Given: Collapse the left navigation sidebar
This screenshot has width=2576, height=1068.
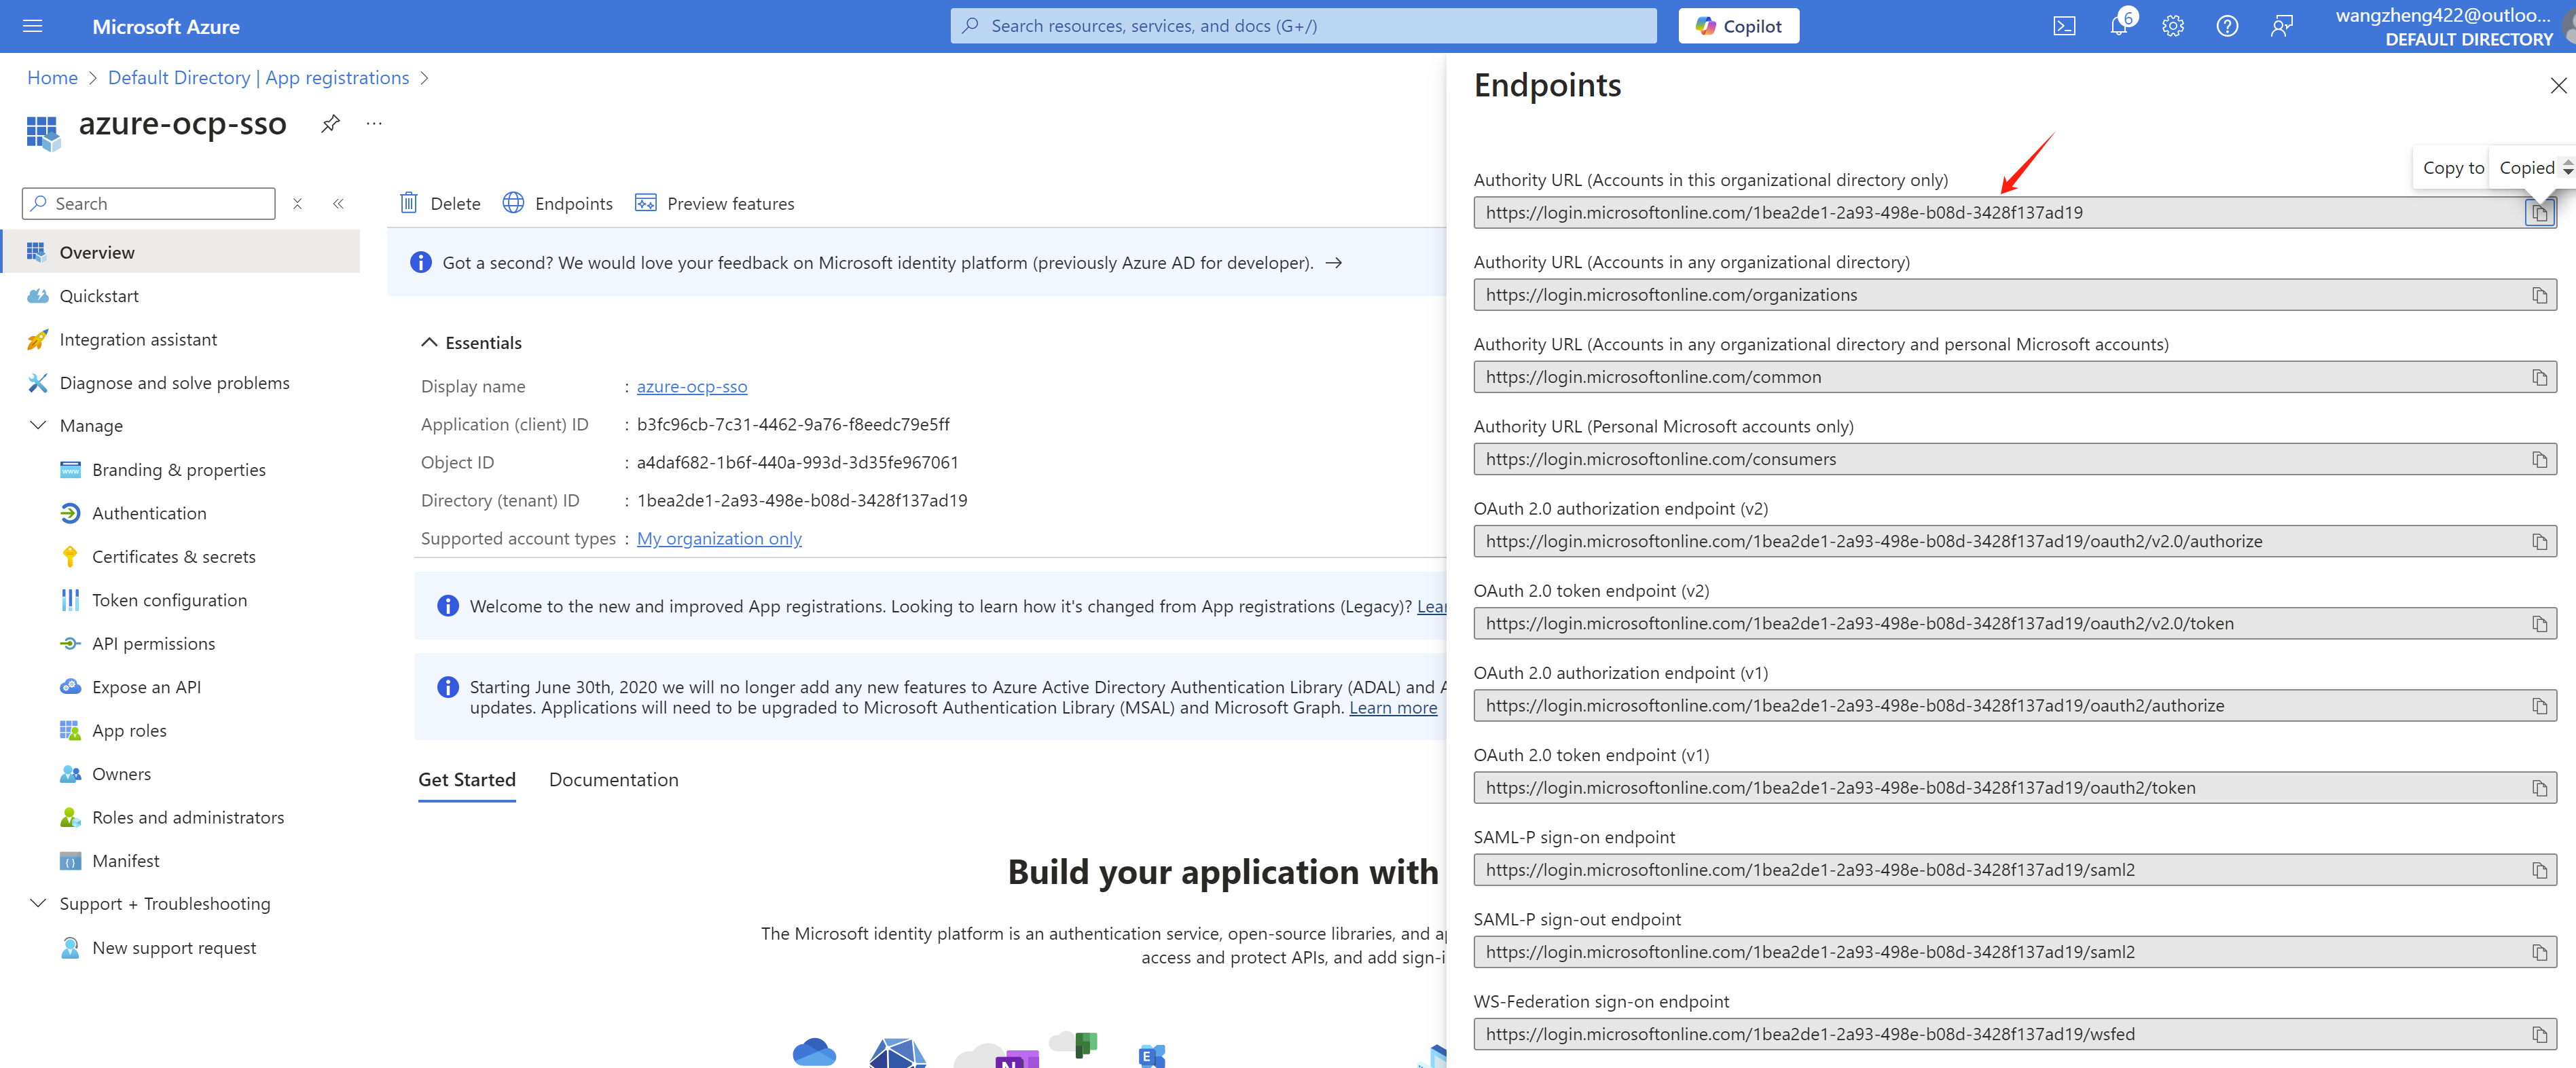Looking at the screenshot, I should tap(338, 204).
